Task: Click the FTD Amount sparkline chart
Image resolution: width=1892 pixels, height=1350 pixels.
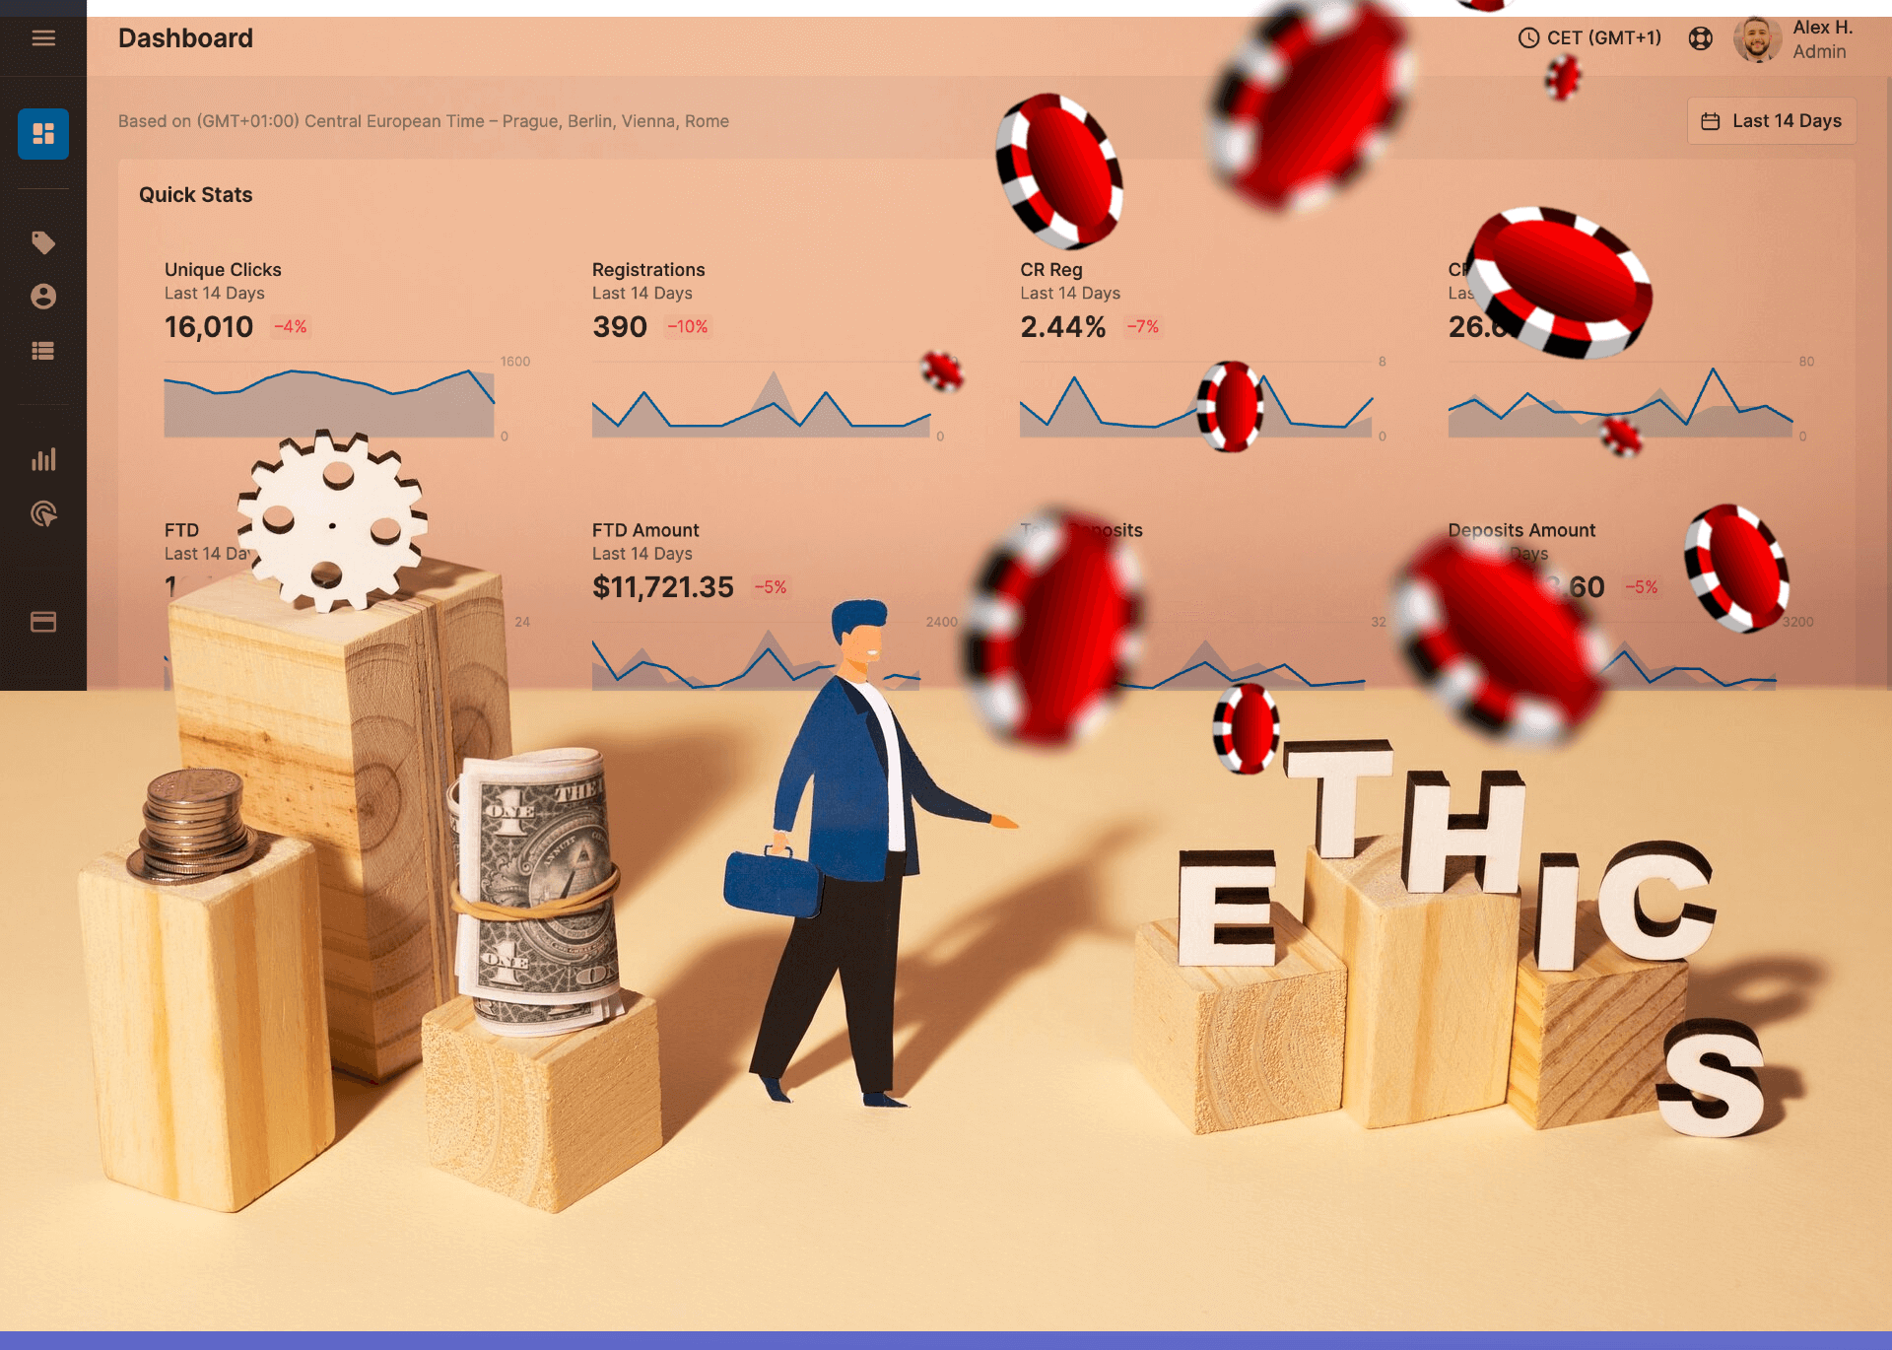Action: (x=756, y=656)
